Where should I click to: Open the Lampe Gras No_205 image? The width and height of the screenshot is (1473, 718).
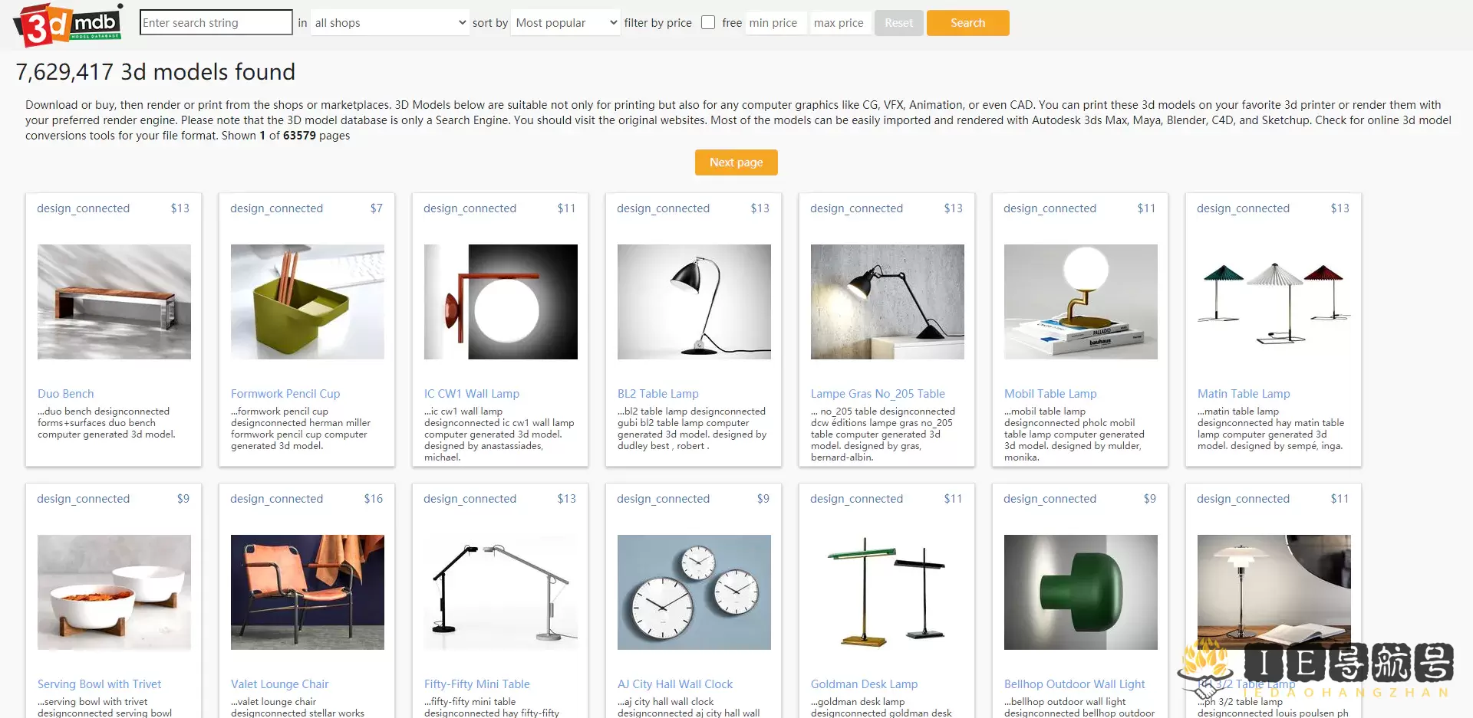click(888, 302)
